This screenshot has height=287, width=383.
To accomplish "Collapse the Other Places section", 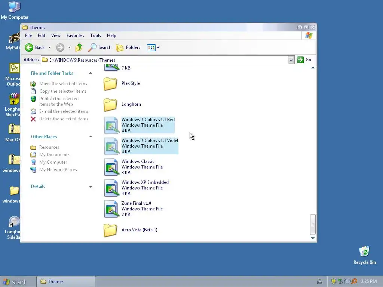I will point(91,136).
